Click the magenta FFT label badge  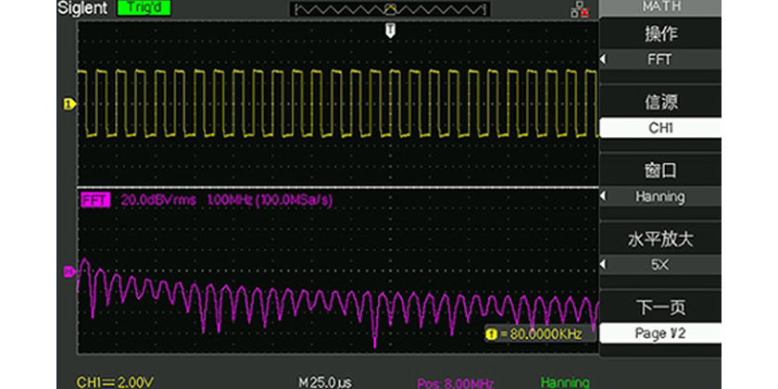(95, 199)
